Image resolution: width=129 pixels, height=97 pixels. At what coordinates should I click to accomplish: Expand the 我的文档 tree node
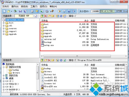tap(4, 76)
